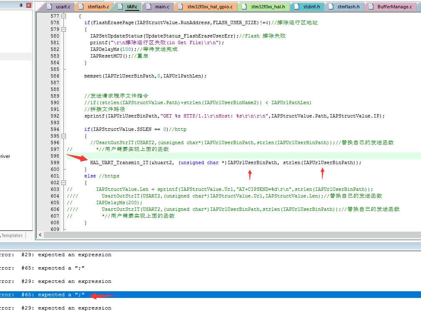421x315 pixels.
Task: Click commented IAPDelayMs(200) on line 605
Action: point(119,202)
